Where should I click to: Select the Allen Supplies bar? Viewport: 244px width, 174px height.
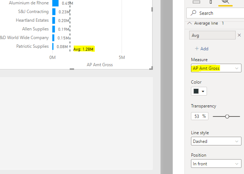point(53,29)
